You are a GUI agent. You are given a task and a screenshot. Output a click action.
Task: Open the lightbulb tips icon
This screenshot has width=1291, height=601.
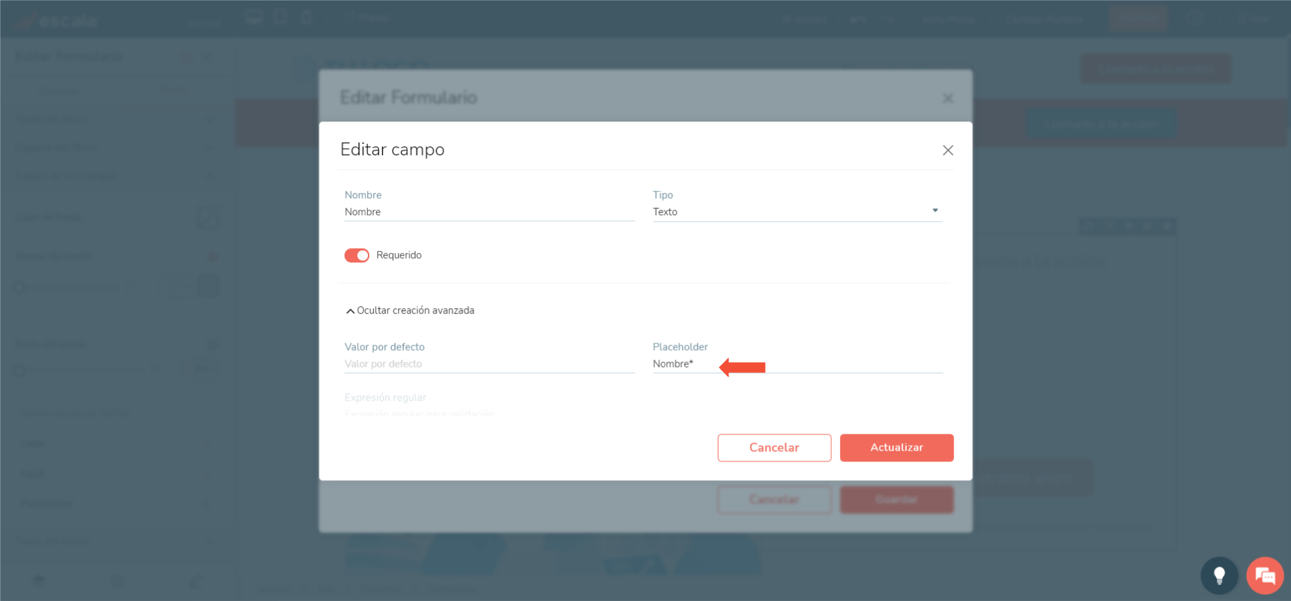(1219, 575)
